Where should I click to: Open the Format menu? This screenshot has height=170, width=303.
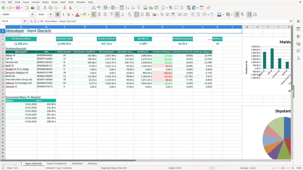coord(36,2)
